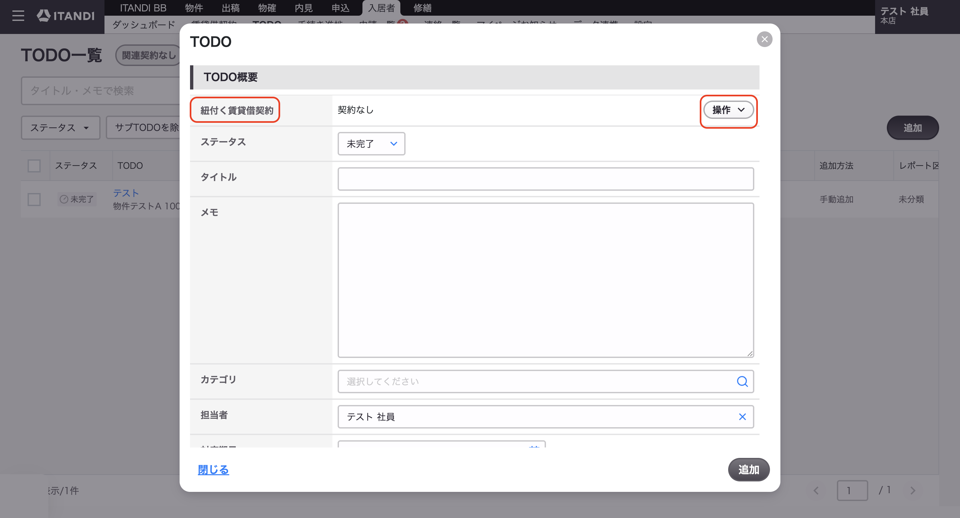Clear the 担当者 field with X icon
The width and height of the screenshot is (960, 518).
click(742, 417)
